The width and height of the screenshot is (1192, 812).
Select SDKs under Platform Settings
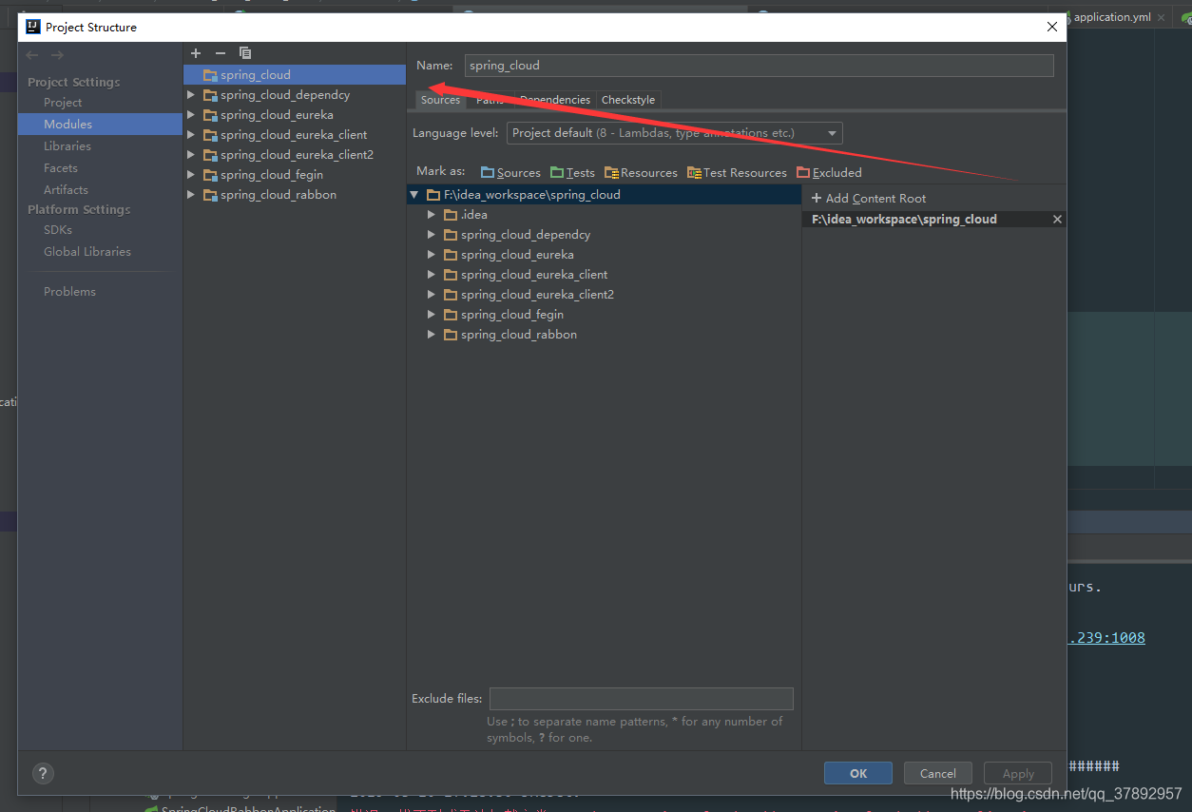[x=56, y=229]
